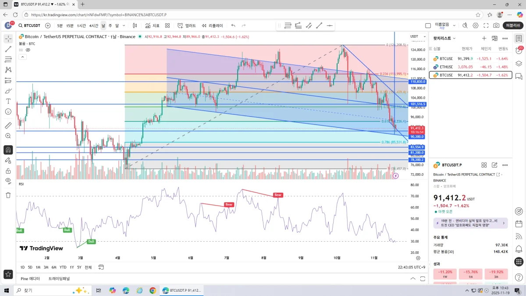Select the text annotation tool

coord(8,101)
